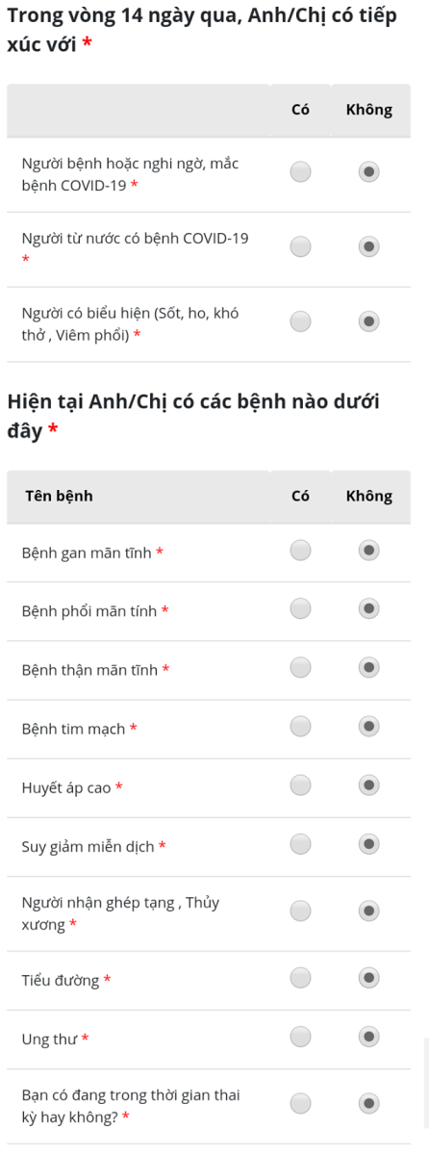
Task: Mark Có for Người có biểu hiện sốt, ho
Action: tap(300, 321)
